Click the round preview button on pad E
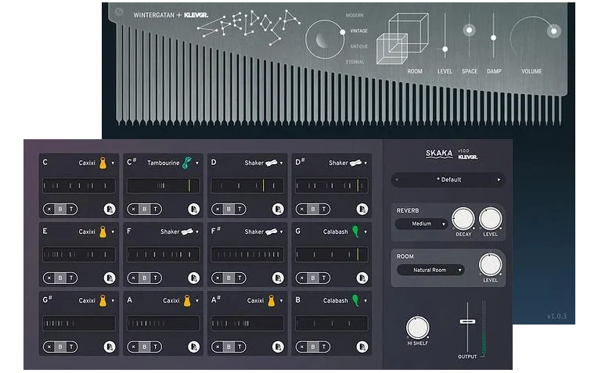Screen dimensions: 598x373 (x=110, y=278)
